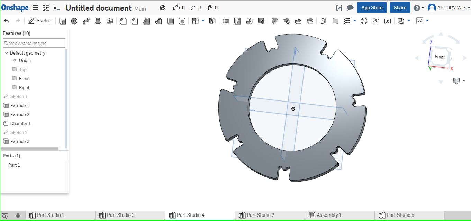The image size is (471, 221).
Task: Click the Onshape logo
Action: [15, 8]
